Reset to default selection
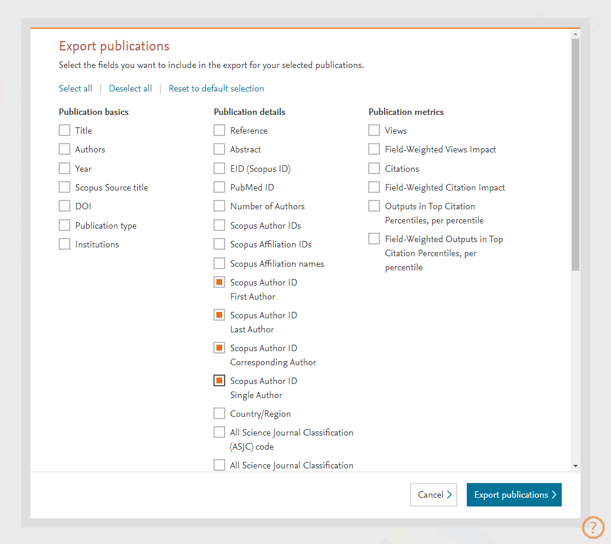 pos(216,89)
